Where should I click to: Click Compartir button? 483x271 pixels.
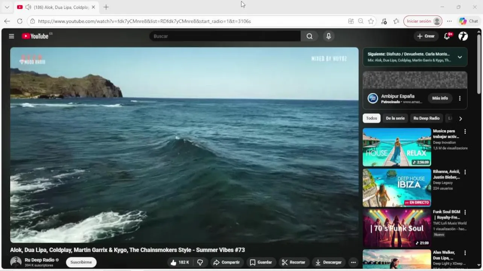pyautogui.click(x=227, y=262)
